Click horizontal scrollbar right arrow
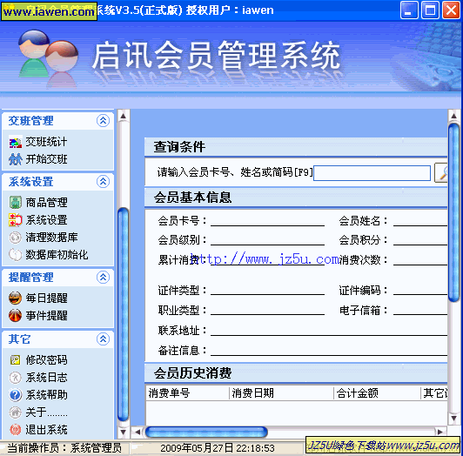The width and height of the screenshot is (463, 456). coord(440,432)
